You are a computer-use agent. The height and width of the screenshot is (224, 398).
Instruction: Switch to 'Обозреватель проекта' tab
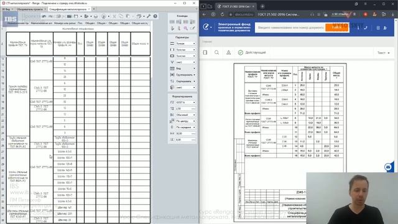point(31,9)
